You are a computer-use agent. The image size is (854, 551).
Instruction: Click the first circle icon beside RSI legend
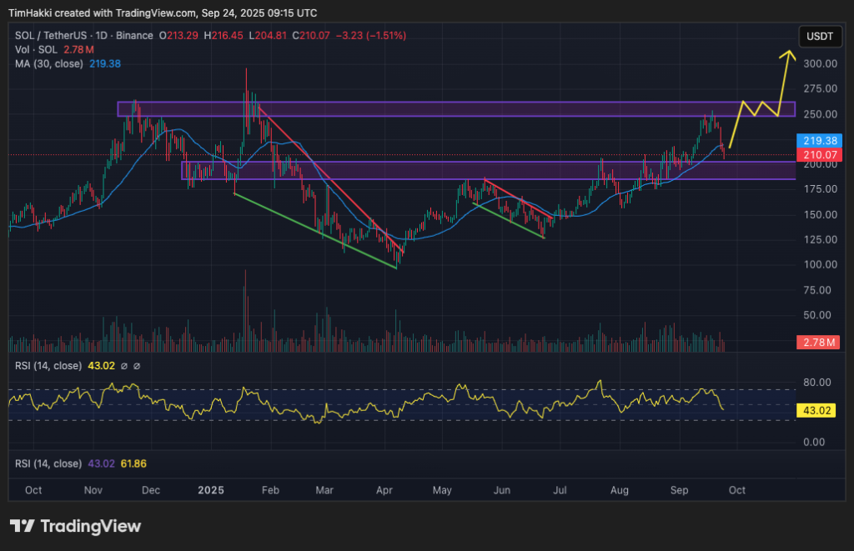[124, 365]
